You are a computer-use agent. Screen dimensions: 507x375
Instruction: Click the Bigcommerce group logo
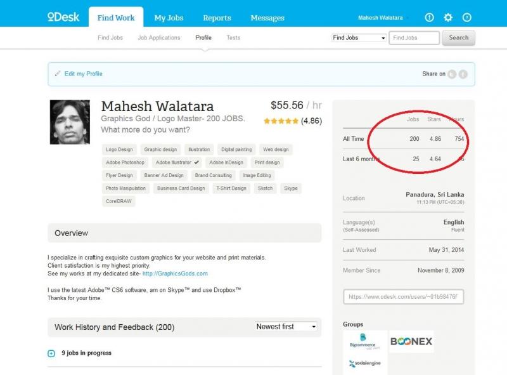364,341
